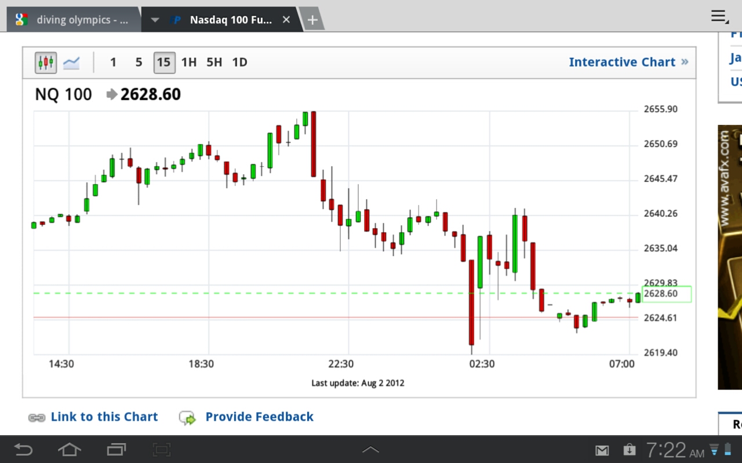
Task: Open the Gmail notification icon
Action: [x=602, y=450]
